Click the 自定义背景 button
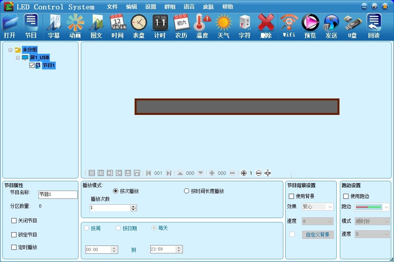 [318, 234]
